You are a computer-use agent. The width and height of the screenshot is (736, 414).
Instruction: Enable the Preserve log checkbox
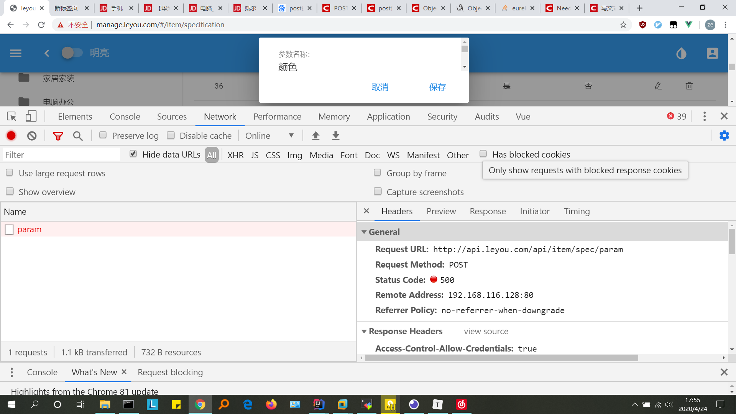(x=103, y=135)
